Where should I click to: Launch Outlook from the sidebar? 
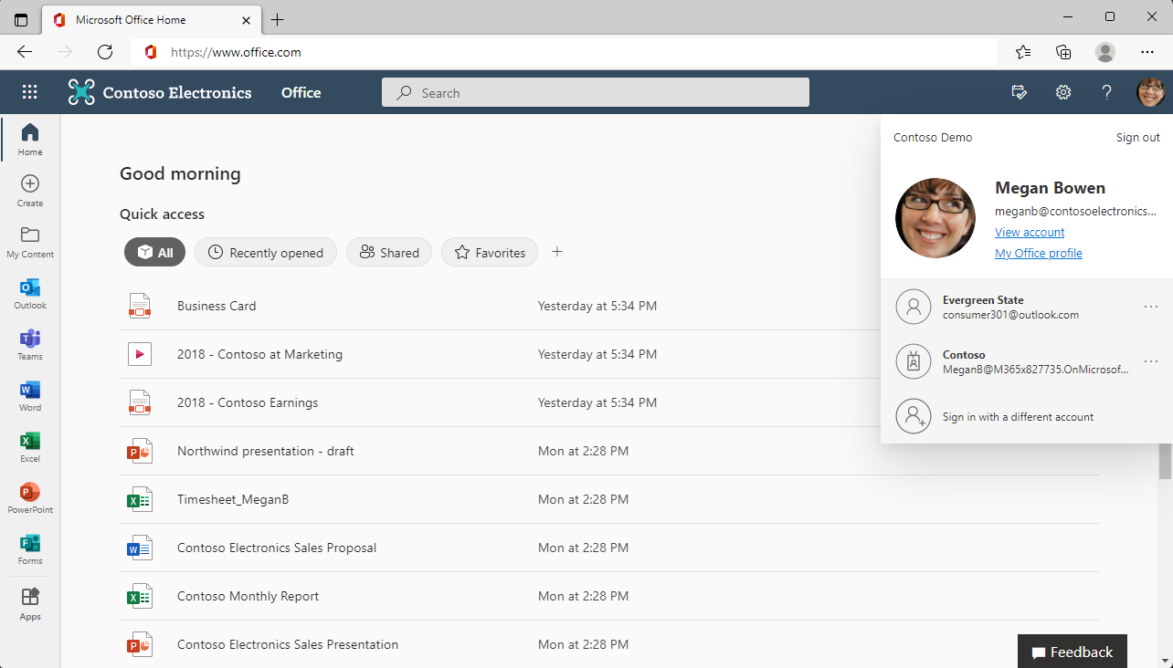(x=30, y=293)
